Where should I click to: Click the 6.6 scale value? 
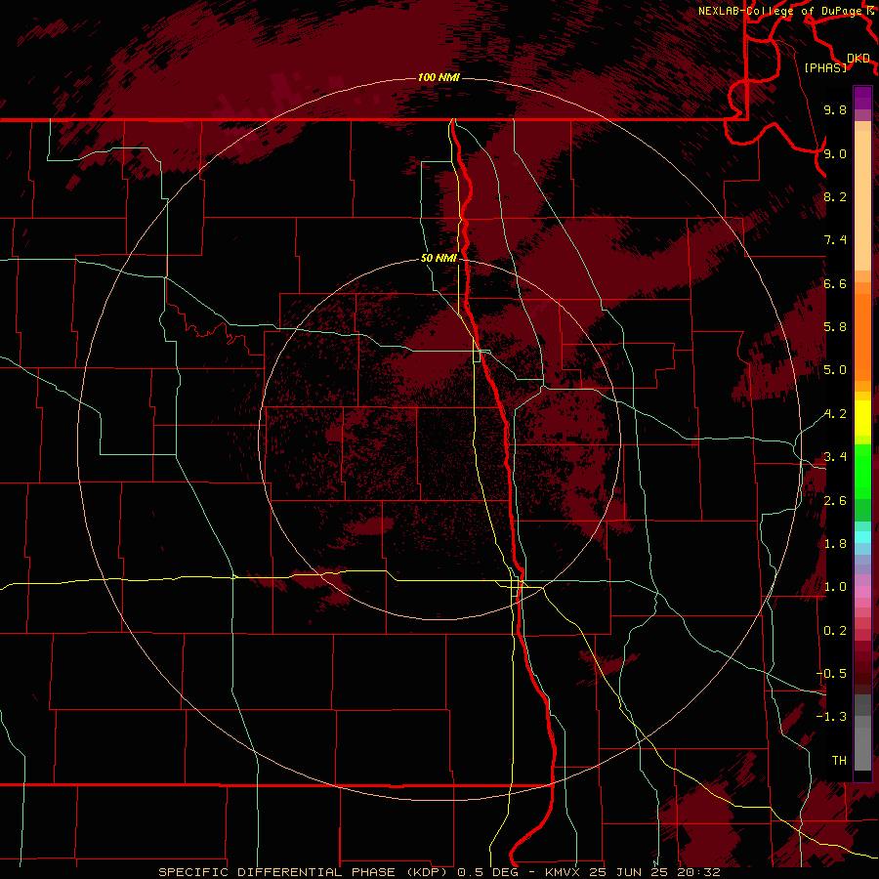[x=835, y=283]
